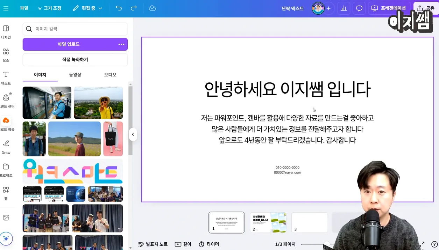
Task: Open the analytics chart icon
Action: coord(344,8)
